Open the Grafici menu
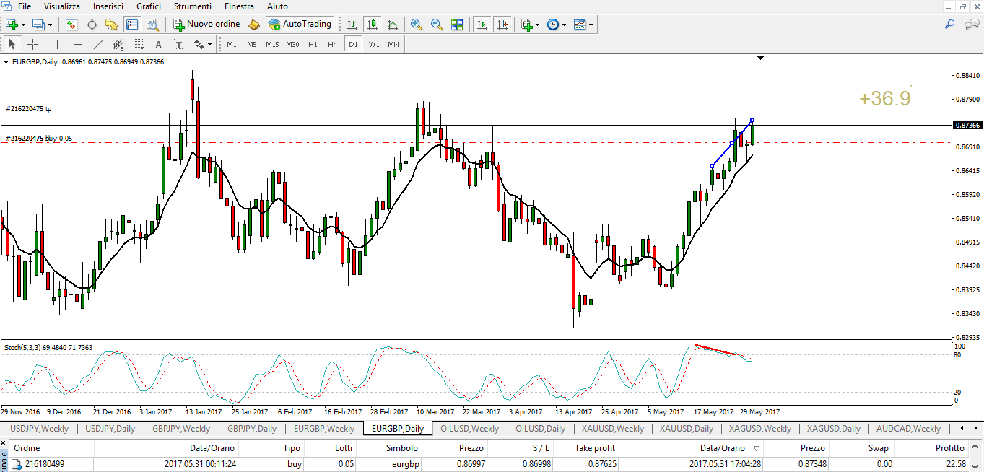Viewport: 984px width, 472px height. click(x=149, y=6)
